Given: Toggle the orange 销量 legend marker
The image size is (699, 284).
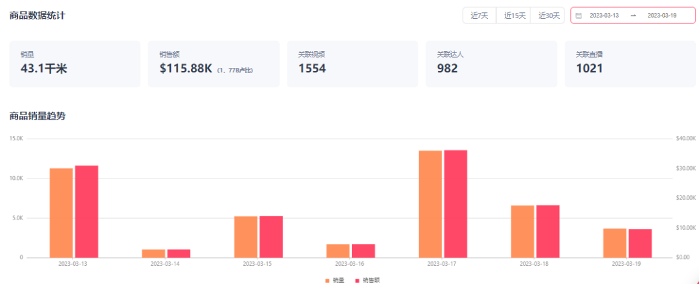Looking at the screenshot, I should point(327,280).
